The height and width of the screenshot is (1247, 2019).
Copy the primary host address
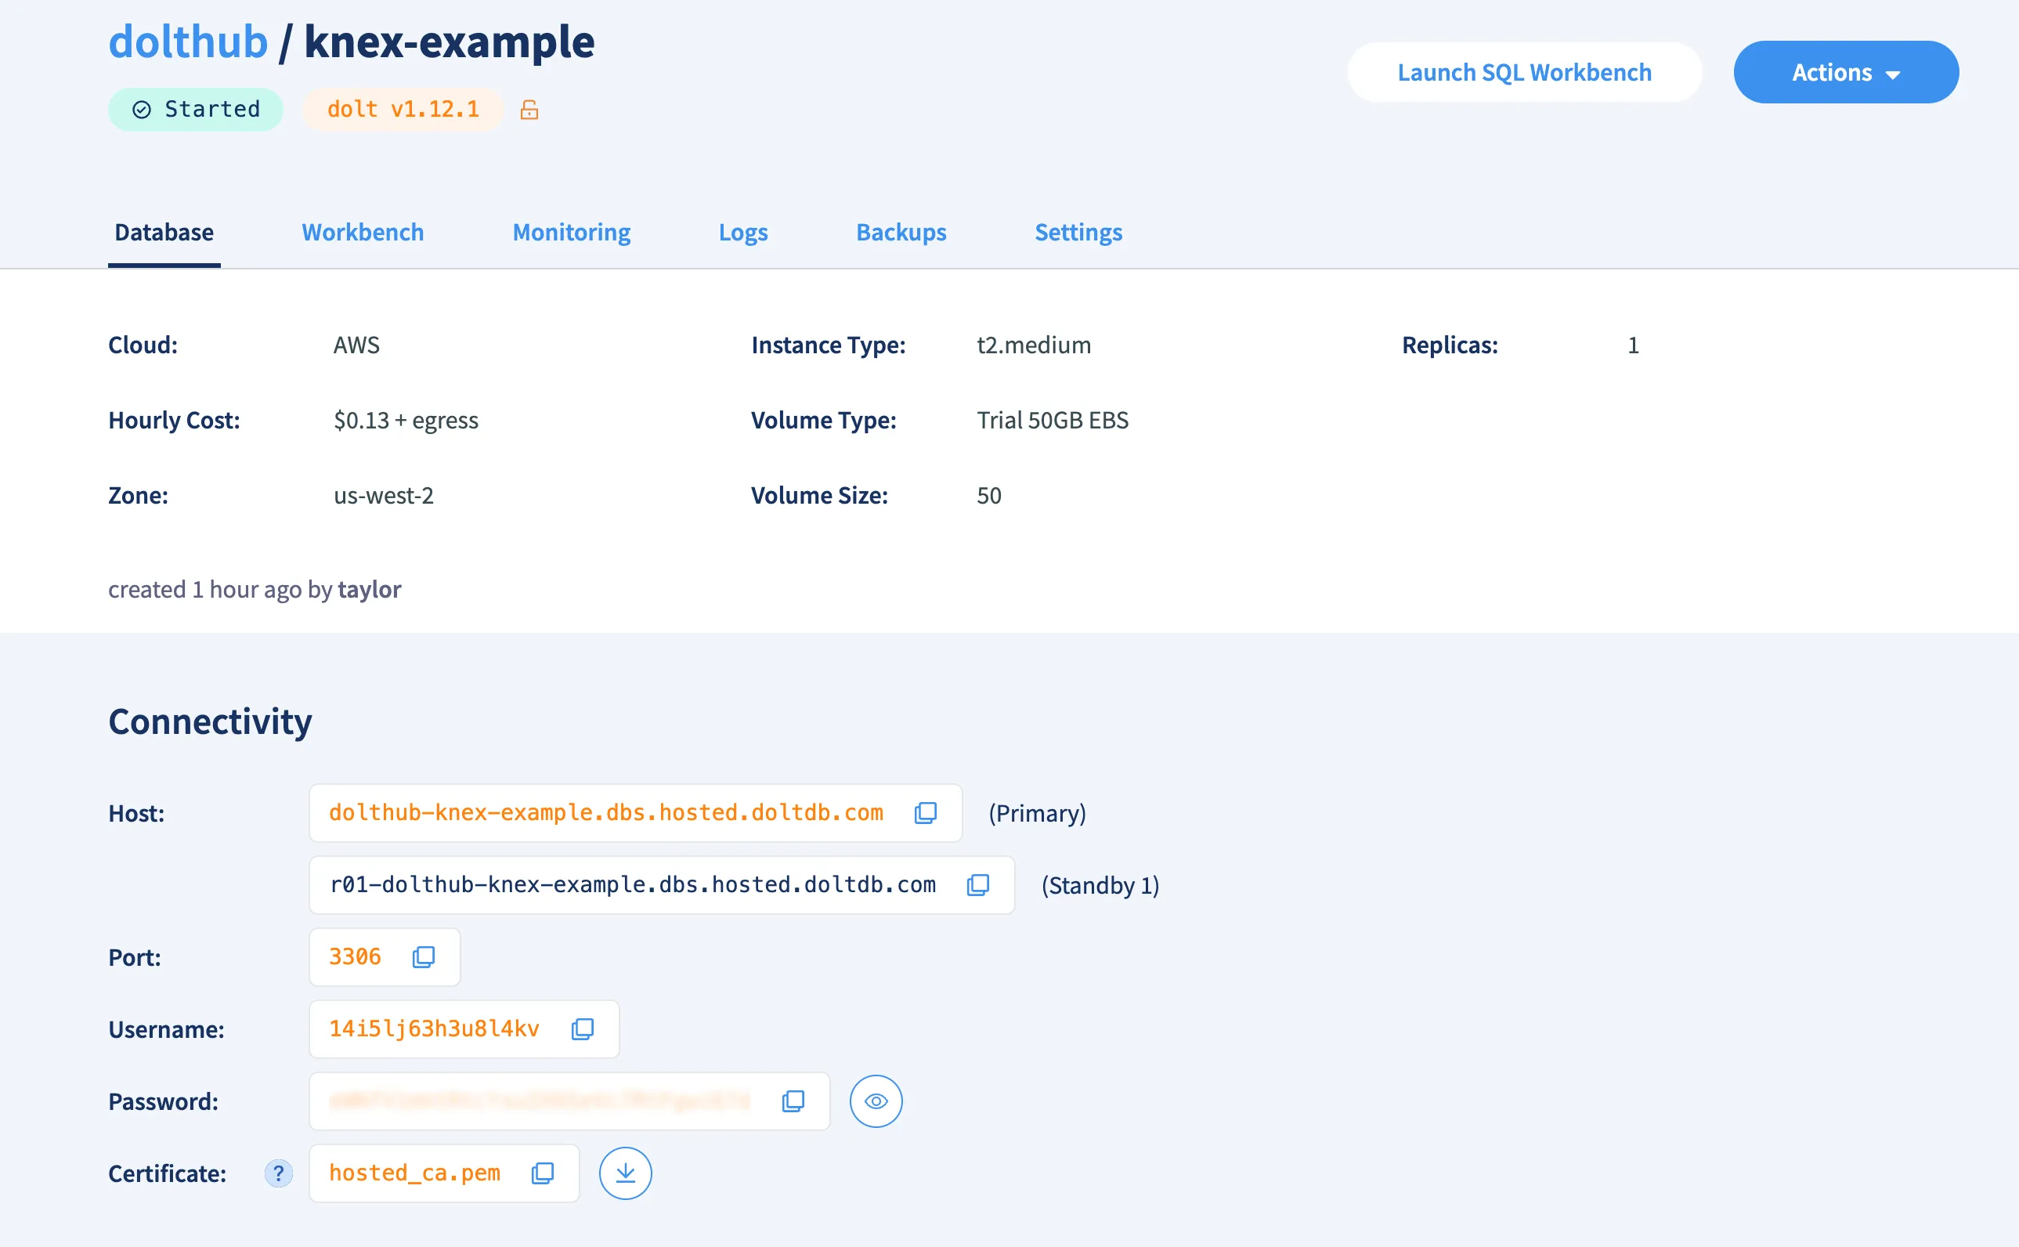point(925,812)
